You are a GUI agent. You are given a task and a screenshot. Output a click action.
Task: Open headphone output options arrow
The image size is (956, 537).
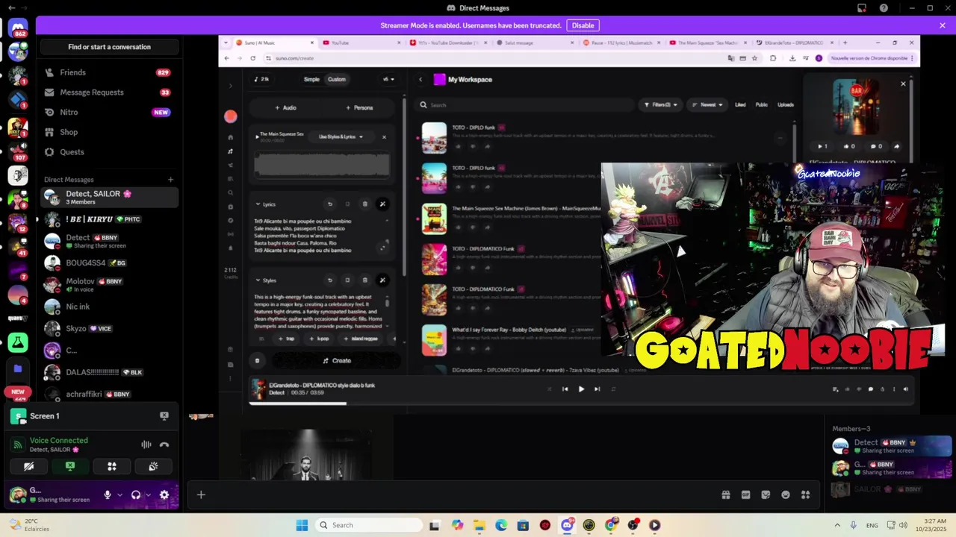pos(148,494)
